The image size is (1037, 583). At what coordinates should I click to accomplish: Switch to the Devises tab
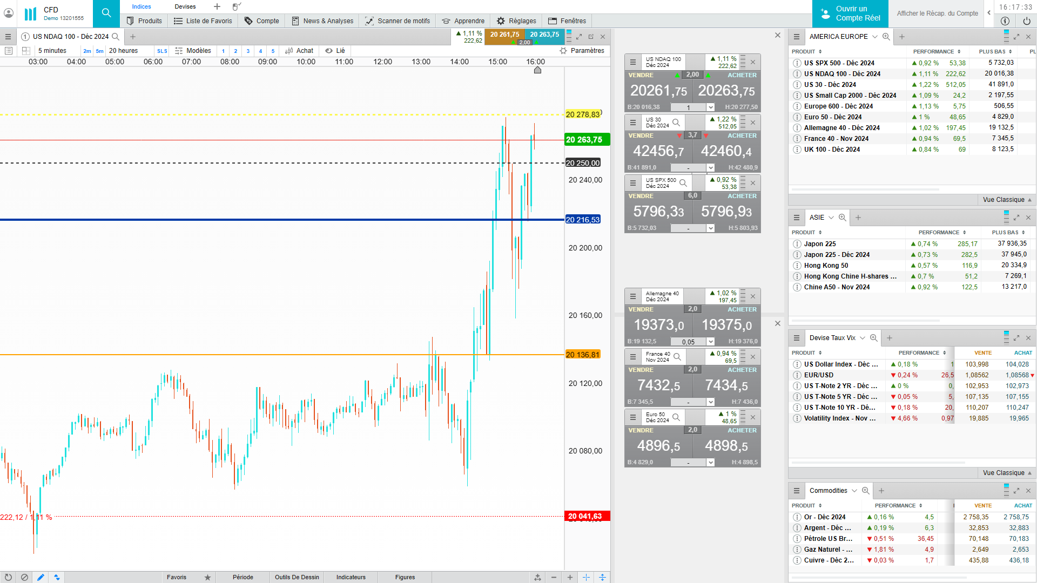(185, 6)
